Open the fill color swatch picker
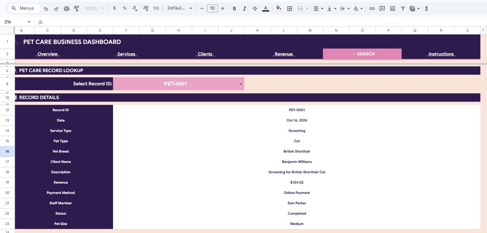 tap(278, 8)
